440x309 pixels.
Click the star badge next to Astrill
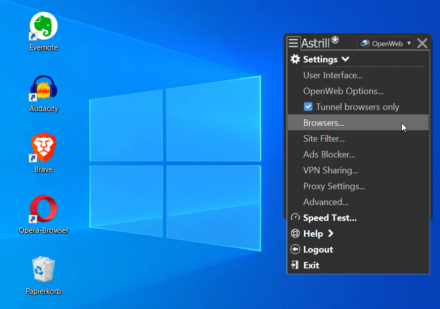tap(335, 40)
